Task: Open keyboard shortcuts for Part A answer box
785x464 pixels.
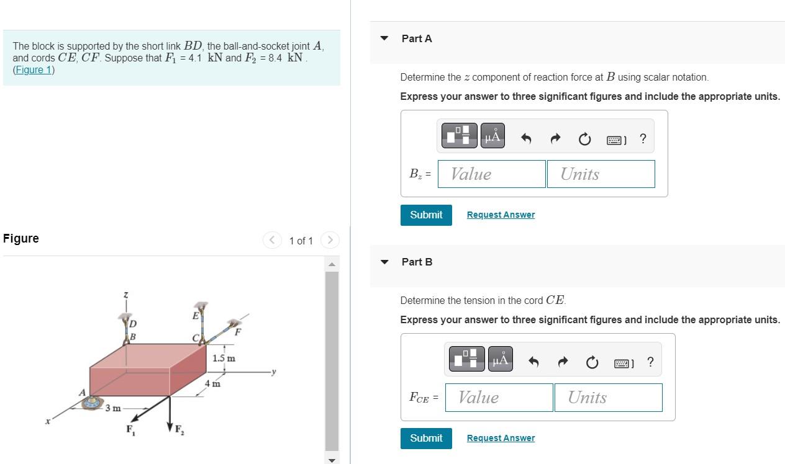Action: [x=615, y=140]
